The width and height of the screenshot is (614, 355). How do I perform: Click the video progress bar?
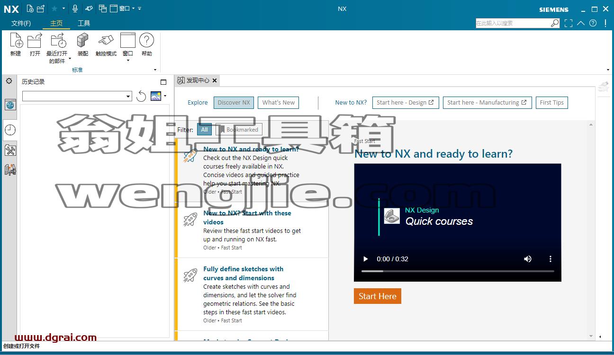pyautogui.click(x=458, y=271)
